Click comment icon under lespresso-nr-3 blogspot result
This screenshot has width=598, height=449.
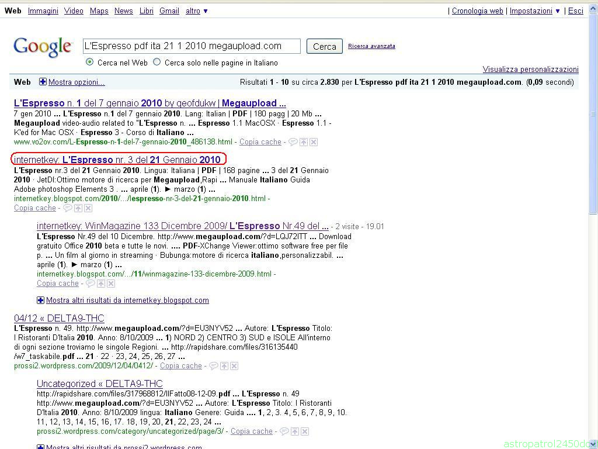[x=68, y=208]
